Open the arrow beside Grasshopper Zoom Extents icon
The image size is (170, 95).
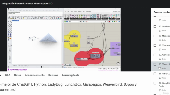(x=82, y=22)
